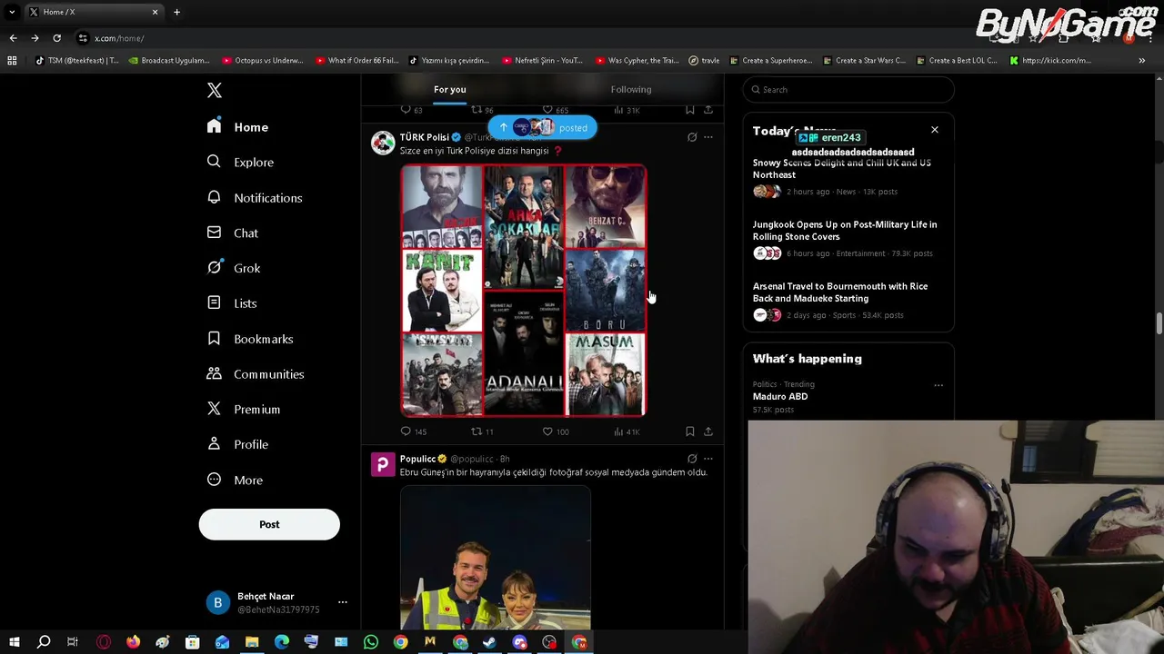Open account menu dots for Behçet Nacar

(x=343, y=602)
